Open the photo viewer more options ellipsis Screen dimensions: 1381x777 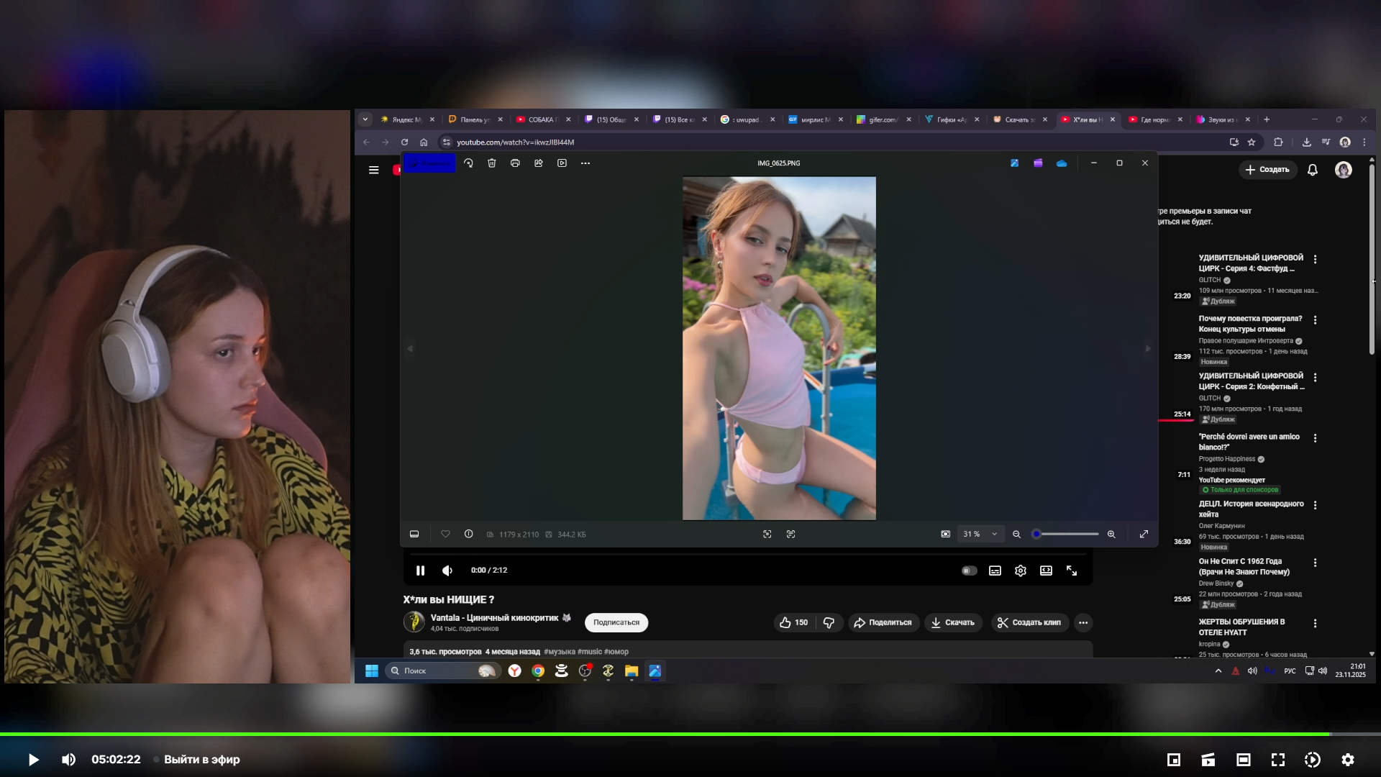(585, 163)
